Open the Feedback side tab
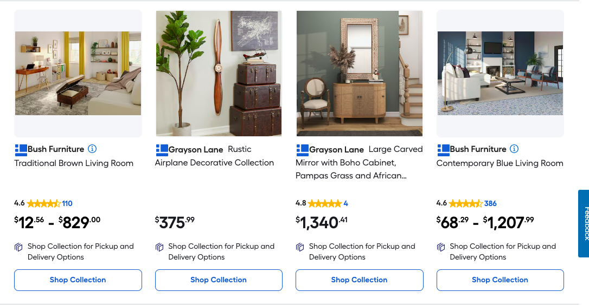 (x=584, y=223)
